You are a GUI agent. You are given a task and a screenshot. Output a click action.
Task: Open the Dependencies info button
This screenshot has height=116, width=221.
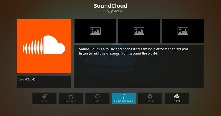click(124, 98)
